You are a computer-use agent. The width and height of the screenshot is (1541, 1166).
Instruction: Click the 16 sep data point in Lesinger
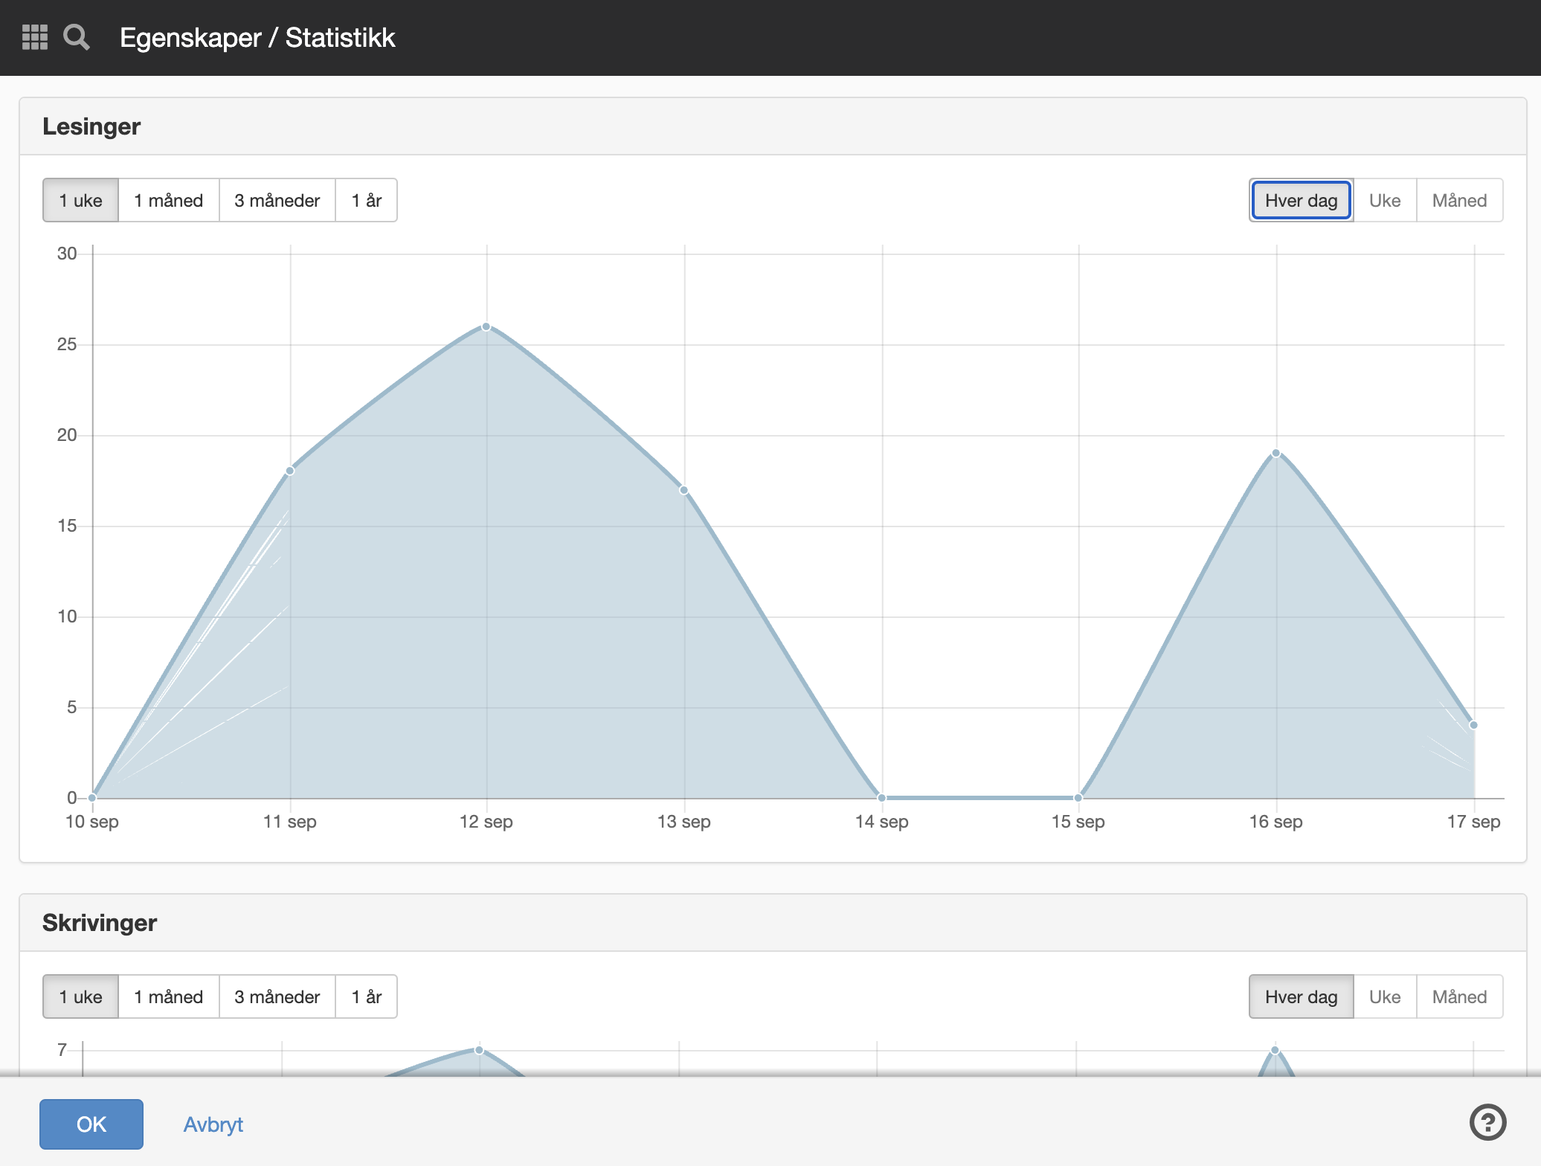pyautogui.click(x=1275, y=453)
